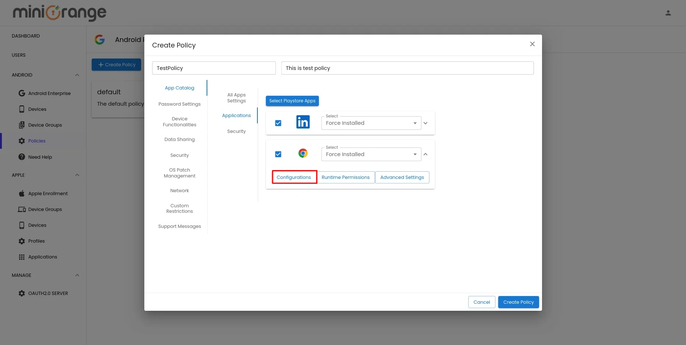686x345 pixels.
Task: Expand the LinkedIn app details chevron
Action: point(425,123)
